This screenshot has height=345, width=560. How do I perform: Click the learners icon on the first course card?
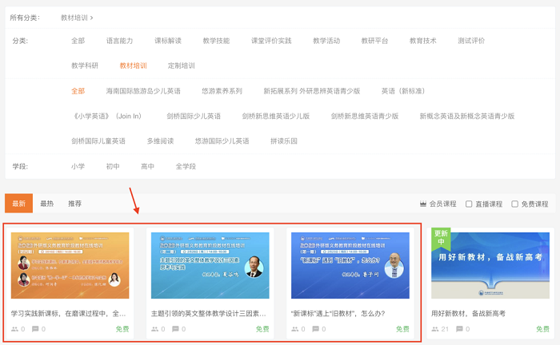pyautogui.click(x=15, y=329)
